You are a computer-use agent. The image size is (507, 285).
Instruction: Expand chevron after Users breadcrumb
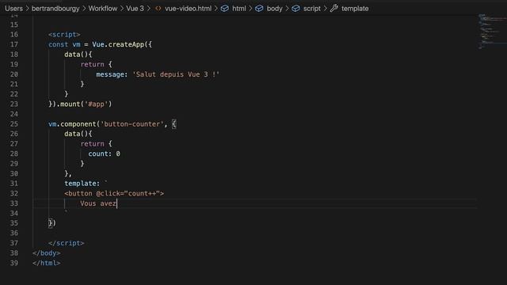tap(27, 9)
